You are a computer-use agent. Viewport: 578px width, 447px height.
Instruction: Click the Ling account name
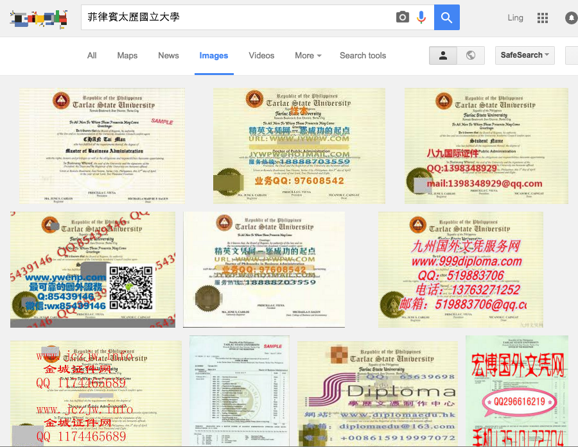pos(515,18)
